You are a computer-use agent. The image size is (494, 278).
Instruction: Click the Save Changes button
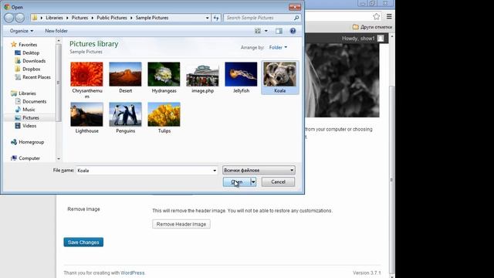tap(83, 242)
